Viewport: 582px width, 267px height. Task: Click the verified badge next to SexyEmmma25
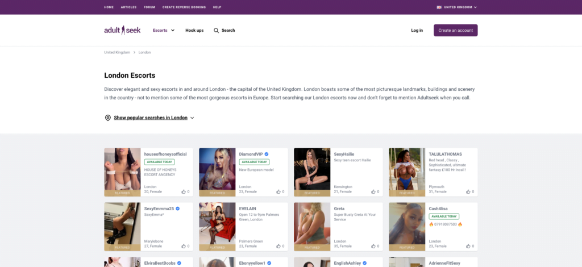click(x=178, y=209)
